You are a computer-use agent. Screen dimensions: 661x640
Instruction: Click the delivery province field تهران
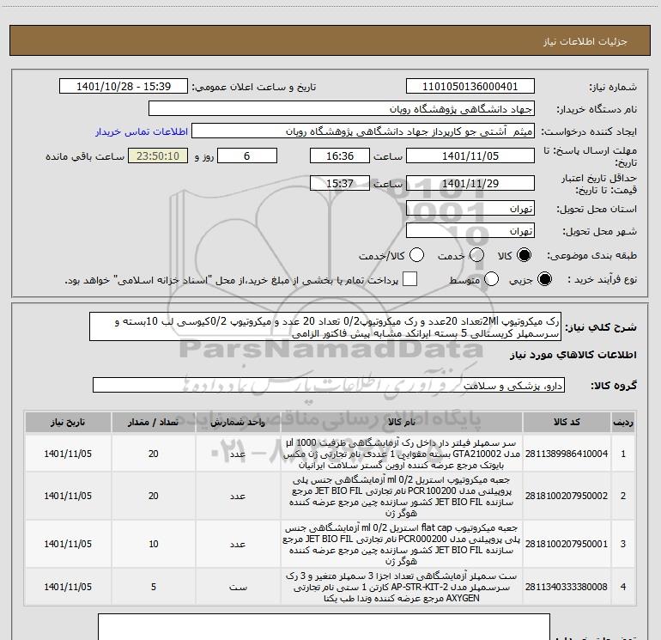[470, 209]
